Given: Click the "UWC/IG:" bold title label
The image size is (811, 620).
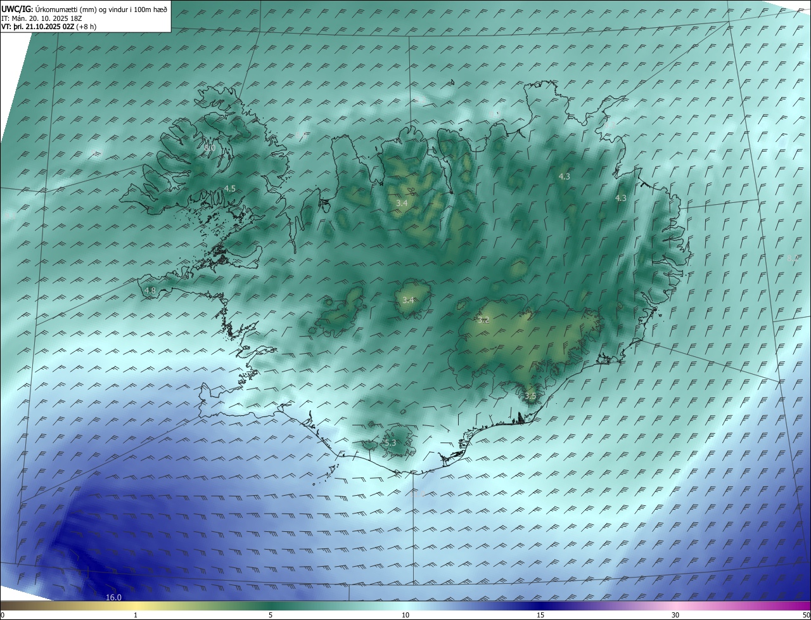Looking at the screenshot, I should (16, 10).
